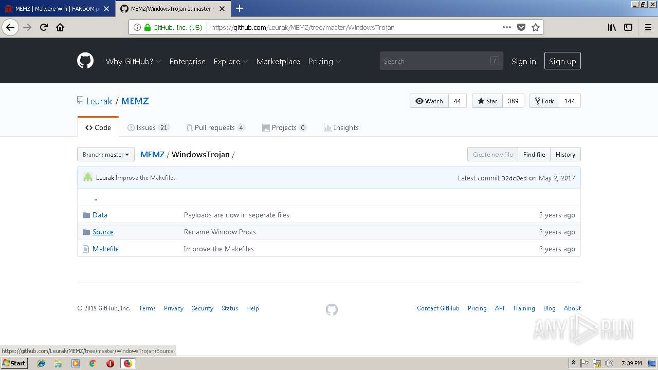Show site information icon in address bar

[x=137, y=27]
